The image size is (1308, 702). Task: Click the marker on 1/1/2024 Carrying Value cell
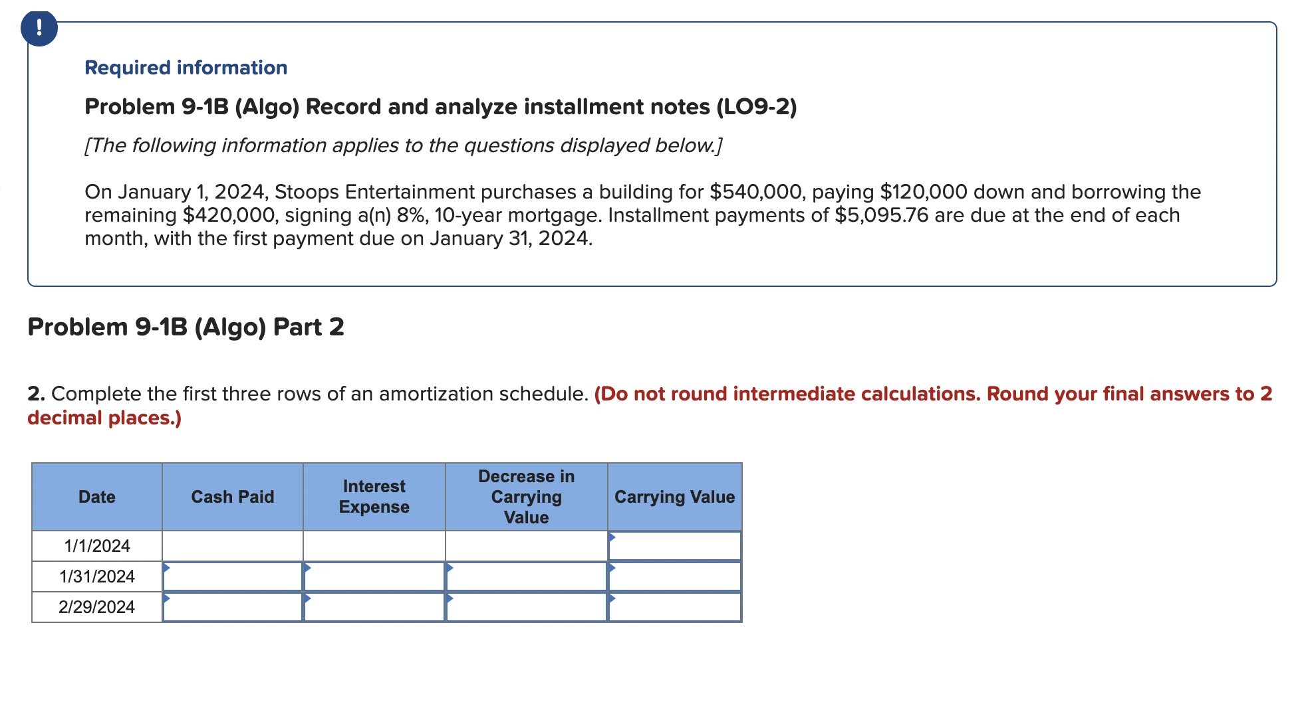click(613, 537)
